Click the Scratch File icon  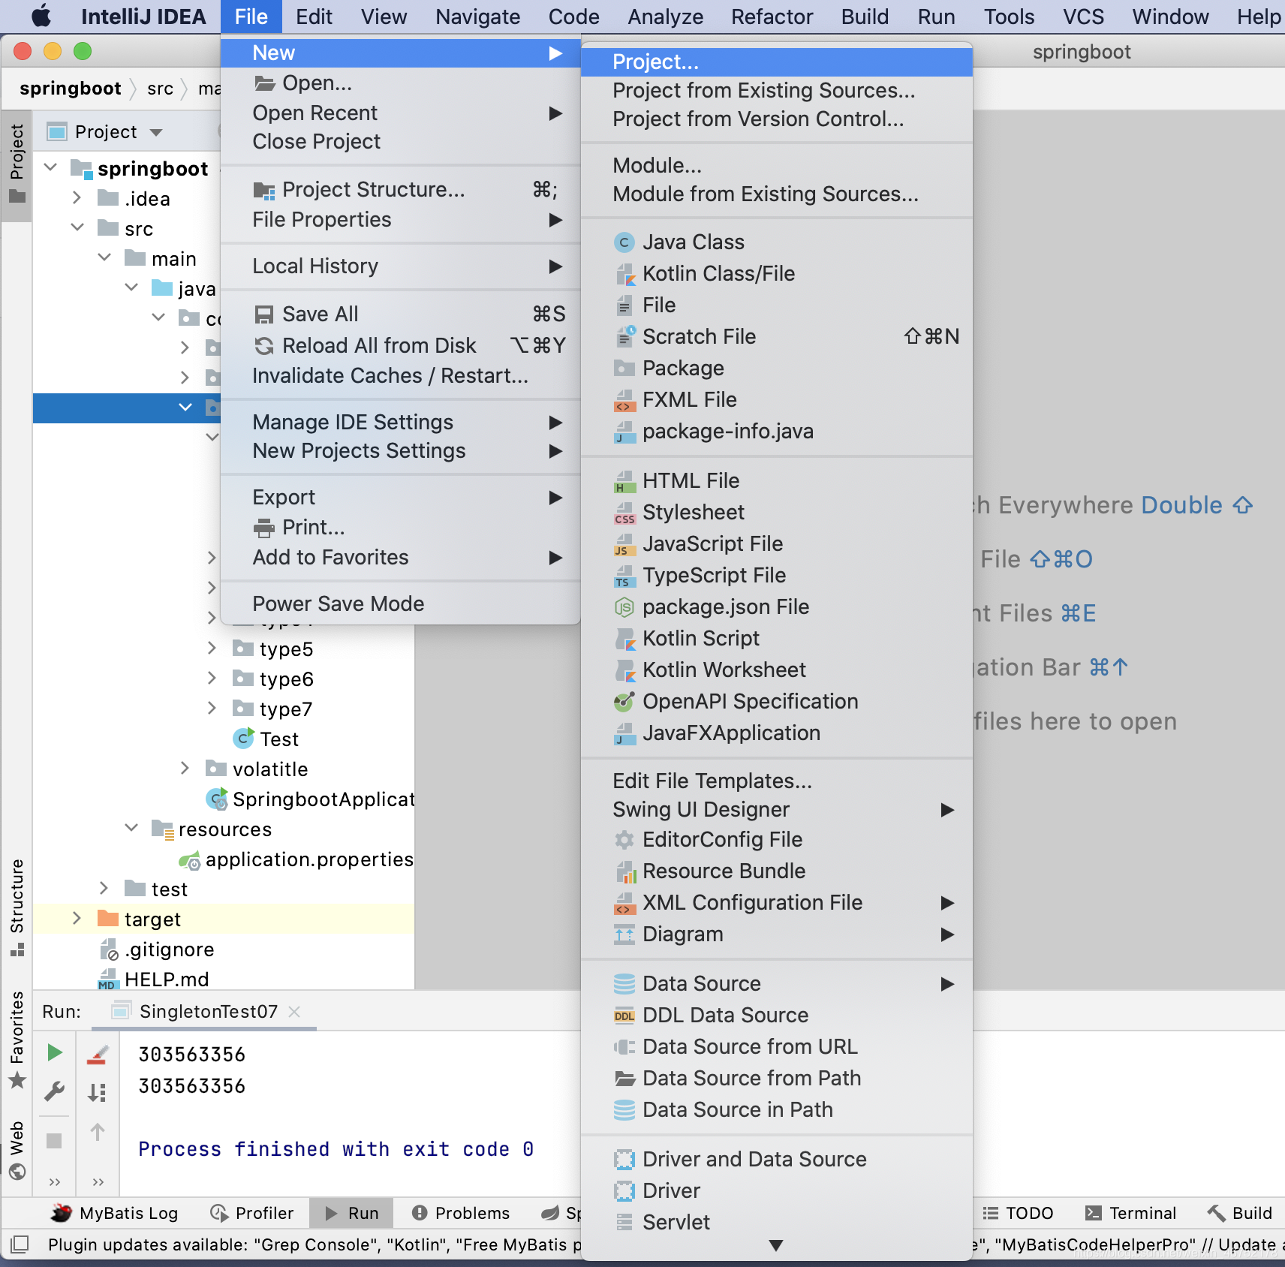click(x=624, y=337)
